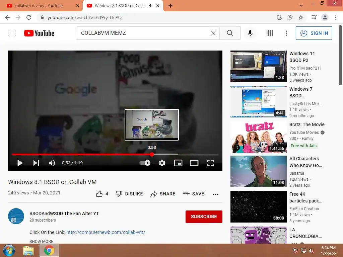Click the tray volume muted icon
The height and width of the screenshot is (257, 343).
pyautogui.click(x=311, y=251)
